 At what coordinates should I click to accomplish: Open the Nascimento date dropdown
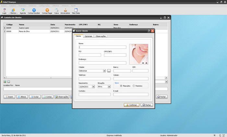tap(93, 87)
